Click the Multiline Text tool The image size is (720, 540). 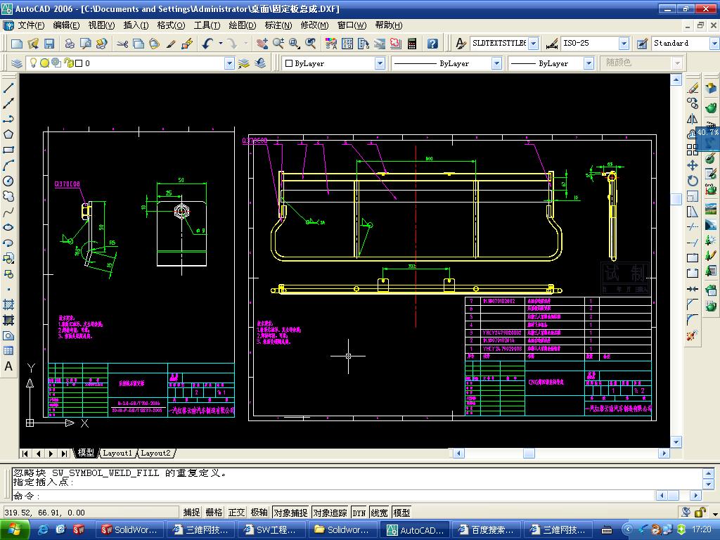click(9, 366)
